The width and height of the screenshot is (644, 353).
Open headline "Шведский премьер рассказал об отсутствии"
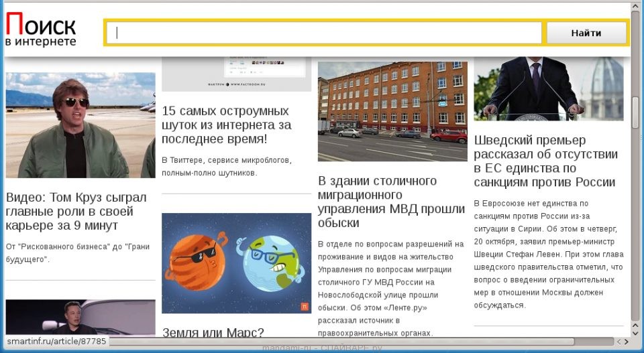(545, 161)
